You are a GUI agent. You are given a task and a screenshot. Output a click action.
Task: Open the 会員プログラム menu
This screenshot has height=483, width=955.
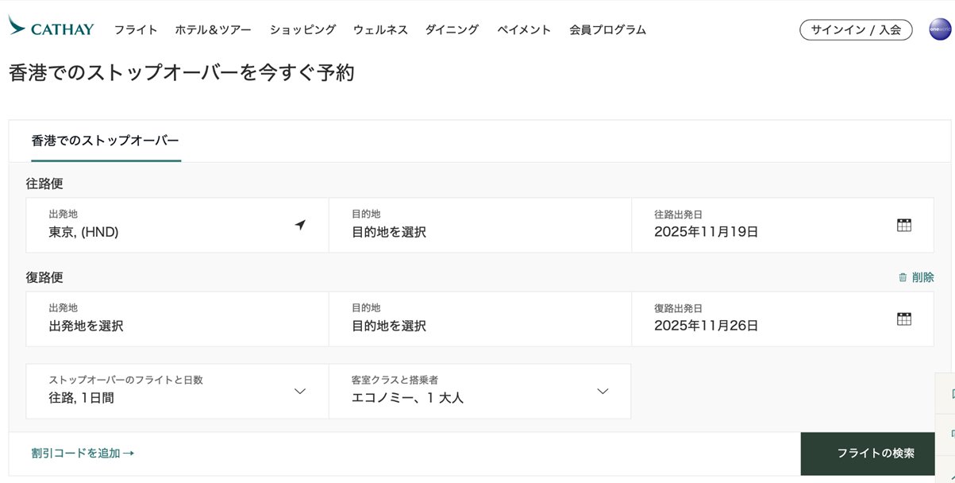tap(607, 30)
